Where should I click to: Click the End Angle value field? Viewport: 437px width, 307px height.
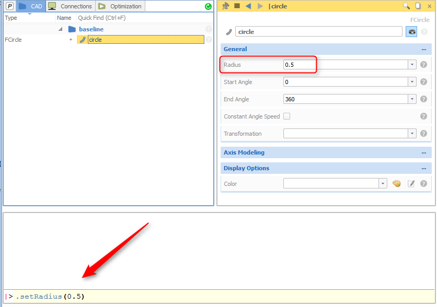346,99
